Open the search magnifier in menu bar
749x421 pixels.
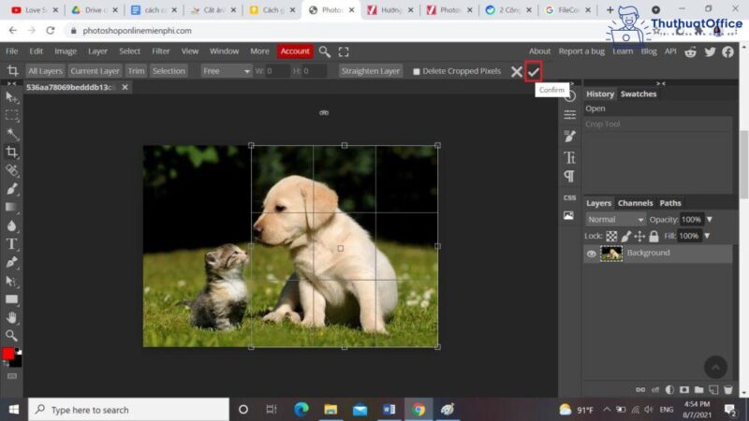pyautogui.click(x=325, y=51)
